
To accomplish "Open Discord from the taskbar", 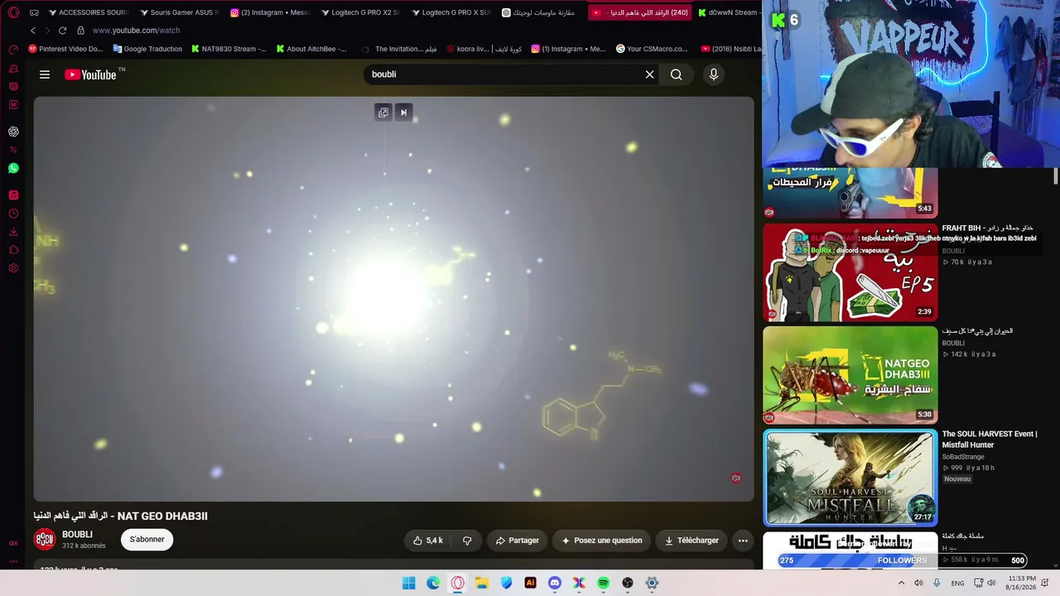I will (555, 583).
